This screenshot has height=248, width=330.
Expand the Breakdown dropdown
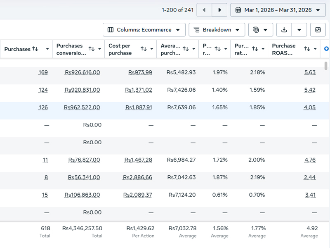point(217,30)
